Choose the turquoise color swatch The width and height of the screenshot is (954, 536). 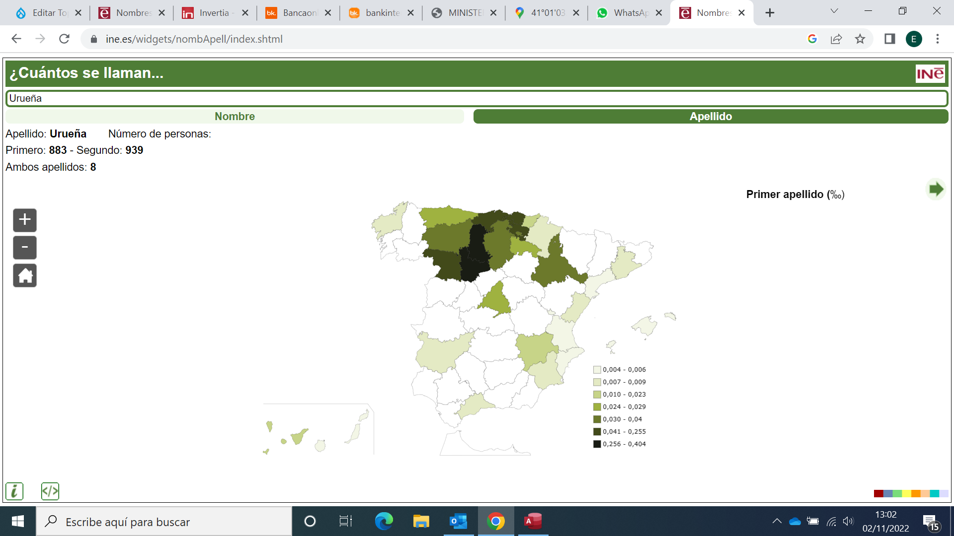coord(934,493)
